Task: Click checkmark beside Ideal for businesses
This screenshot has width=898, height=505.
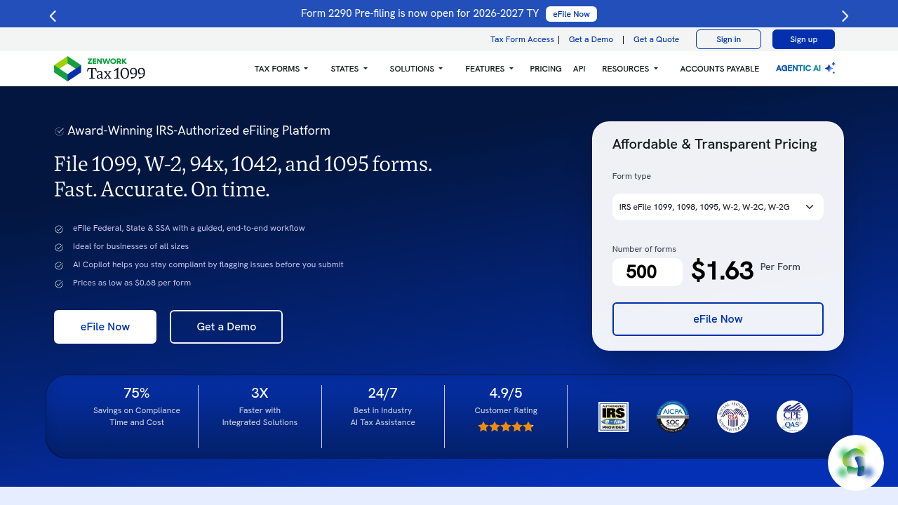Action: [x=59, y=248]
